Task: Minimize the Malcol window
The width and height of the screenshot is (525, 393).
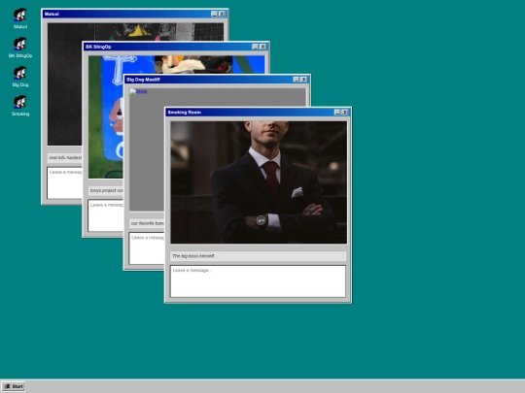Action: [x=214, y=14]
